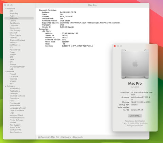Image resolution: width=163 pixels, height=143 pixels.
Task: Select SPI in the sidebar
Action: coord(11,62)
